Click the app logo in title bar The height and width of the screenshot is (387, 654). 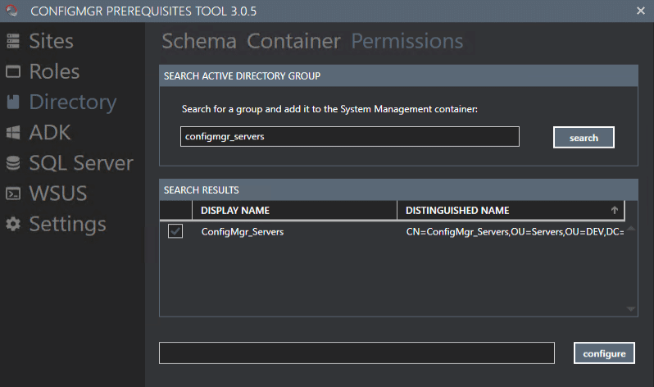[11, 11]
